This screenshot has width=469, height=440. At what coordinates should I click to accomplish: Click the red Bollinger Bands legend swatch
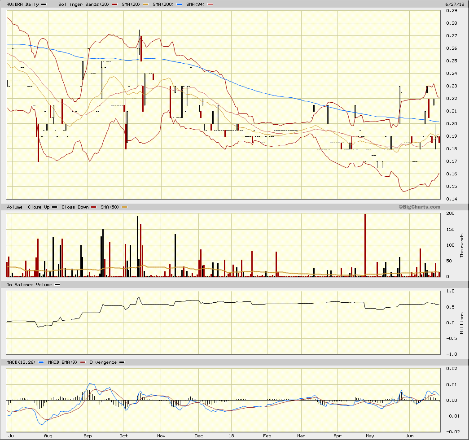114,4
